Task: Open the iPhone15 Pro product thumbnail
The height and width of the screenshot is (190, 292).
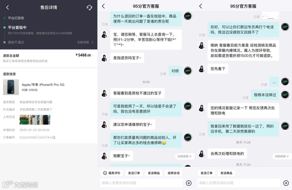Action: [11, 87]
